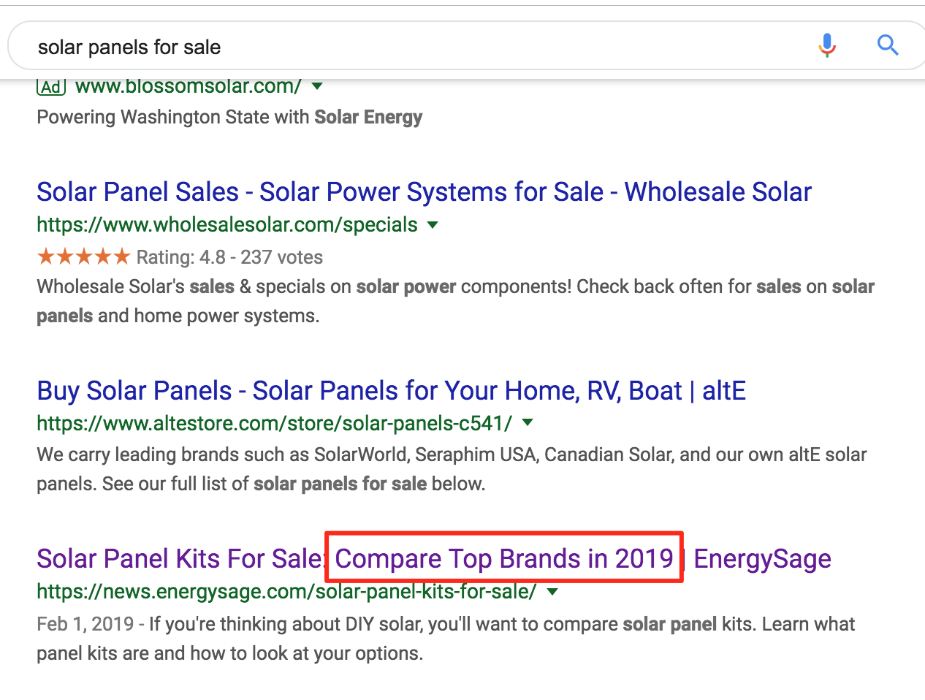Expand the arrow next to wholesalesolar.com/specials
Viewport: 925px width, 700px height.
[x=433, y=225]
